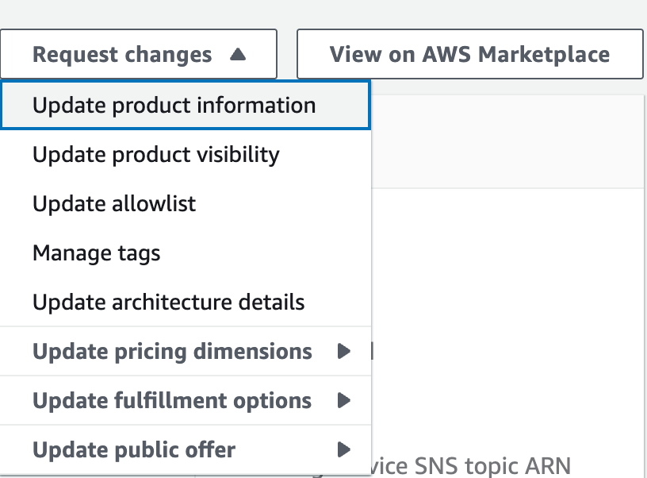This screenshot has height=478, width=647.
Task: Click the highlighted Update product information entry
Action: click(x=173, y=104)
